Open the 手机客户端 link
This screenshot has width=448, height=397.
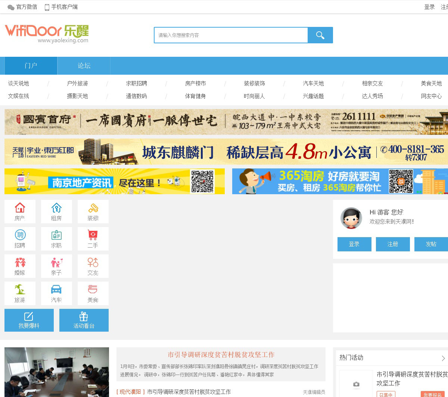[61, 7]
